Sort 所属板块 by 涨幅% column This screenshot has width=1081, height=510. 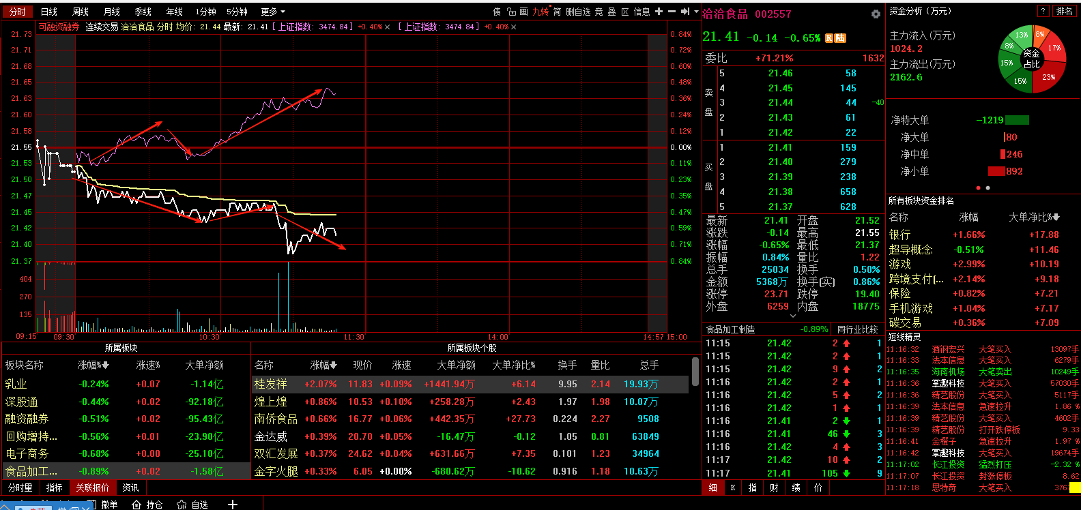tap(93, 365)
